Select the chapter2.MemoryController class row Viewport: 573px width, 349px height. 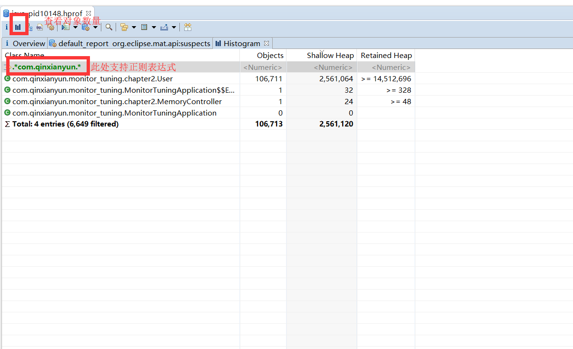click(208, 101)
